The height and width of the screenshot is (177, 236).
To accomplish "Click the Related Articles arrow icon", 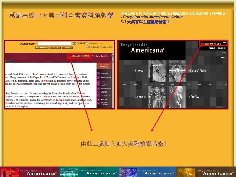I will click(98, 103).
